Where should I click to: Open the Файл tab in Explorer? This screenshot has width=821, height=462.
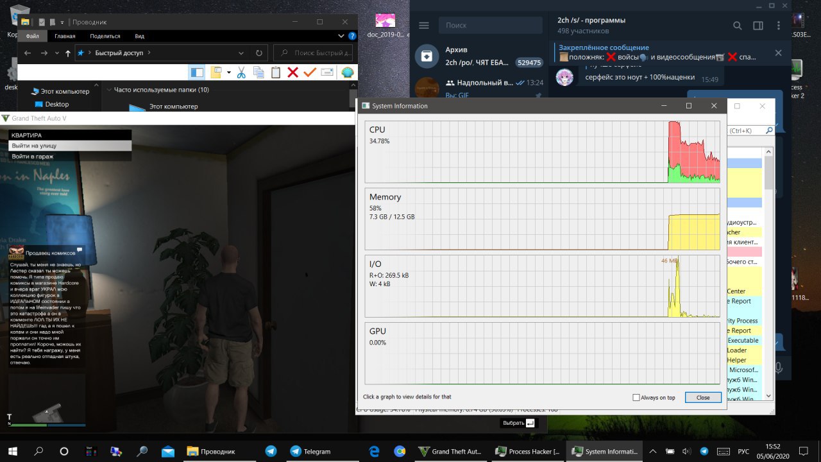click(33, 37)
